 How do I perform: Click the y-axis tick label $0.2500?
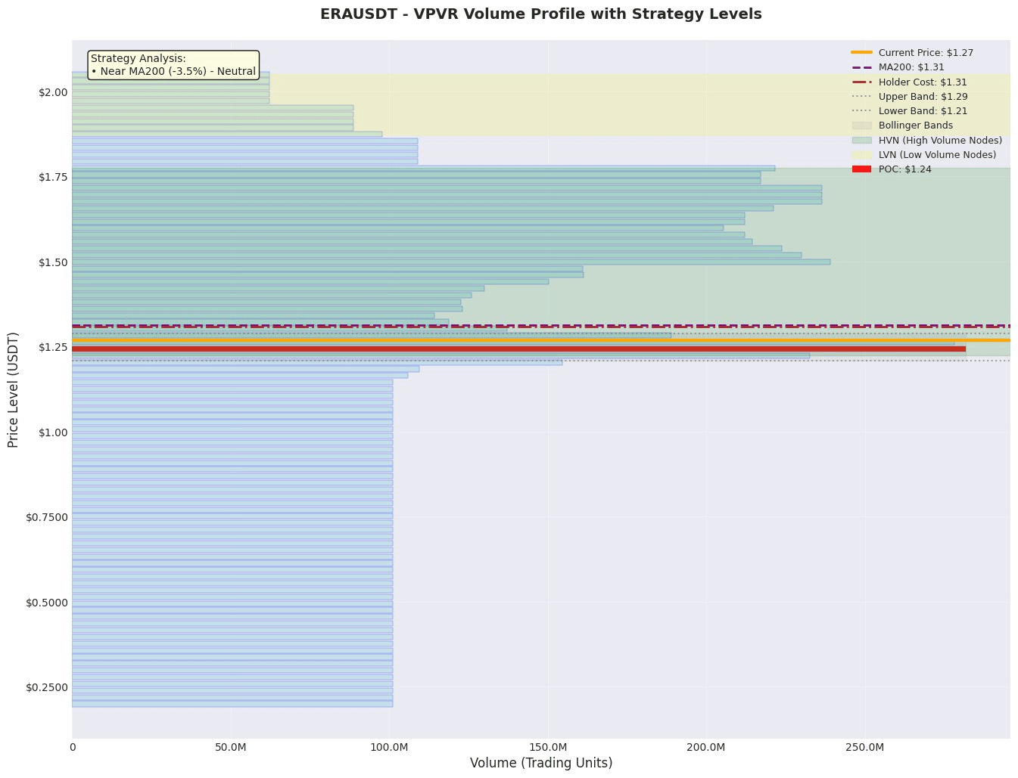pos(47,687)
